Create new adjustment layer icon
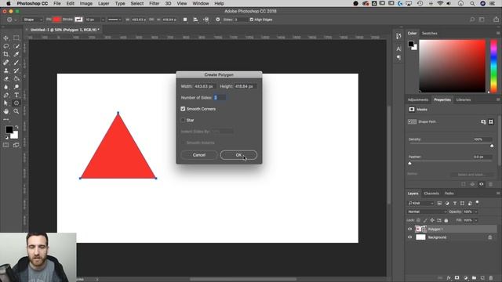The width and height of the screenshot is (502, 282). (465, 278)
